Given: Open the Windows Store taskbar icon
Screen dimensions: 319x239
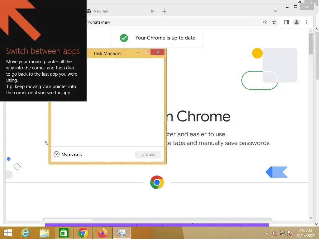Looking at the screenshot, I should (64, 233).
